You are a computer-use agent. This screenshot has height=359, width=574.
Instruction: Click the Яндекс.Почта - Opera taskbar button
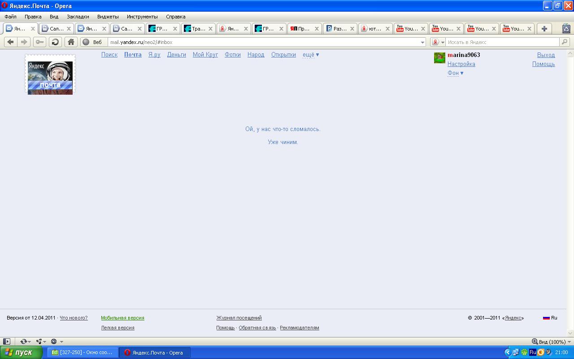(155, 352)
